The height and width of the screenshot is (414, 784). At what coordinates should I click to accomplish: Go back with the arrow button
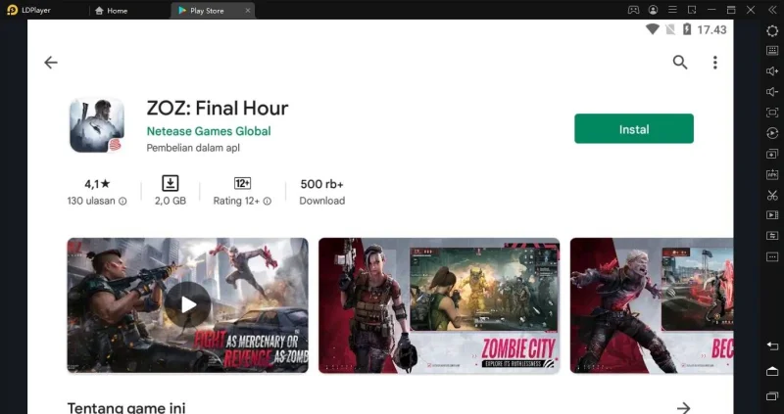(x=51, y=63)
